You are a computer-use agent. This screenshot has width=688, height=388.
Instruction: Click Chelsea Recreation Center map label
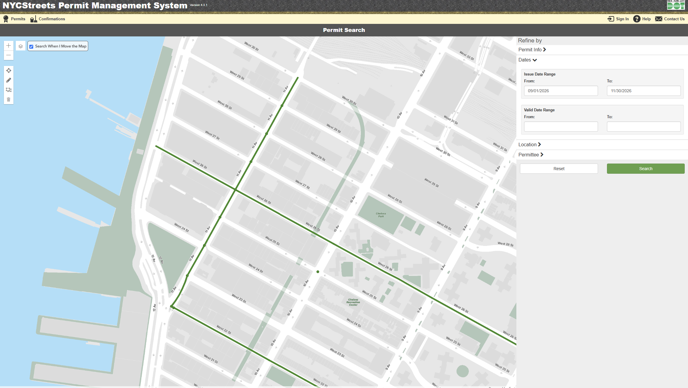pyautogui.click(x=353, y=302)
